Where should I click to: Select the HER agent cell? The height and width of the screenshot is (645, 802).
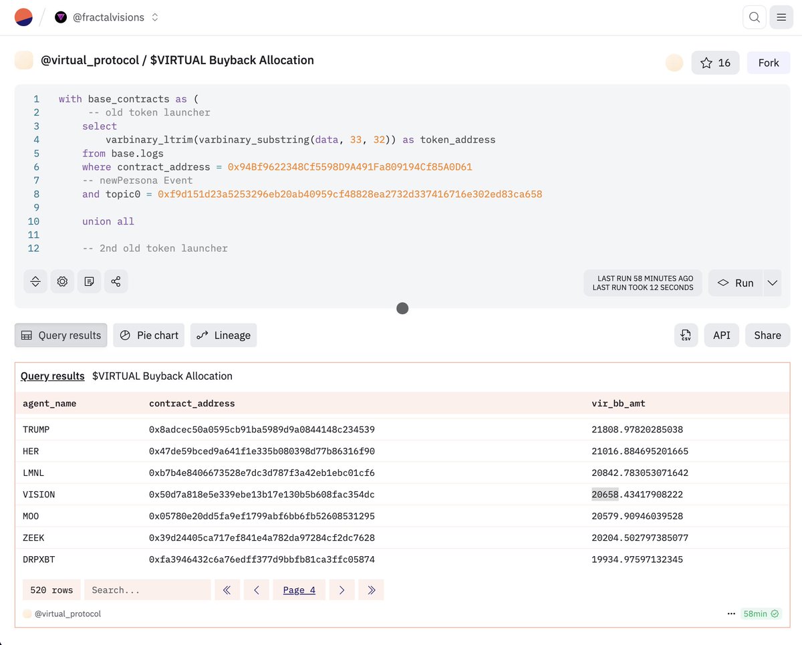[31, 451]
